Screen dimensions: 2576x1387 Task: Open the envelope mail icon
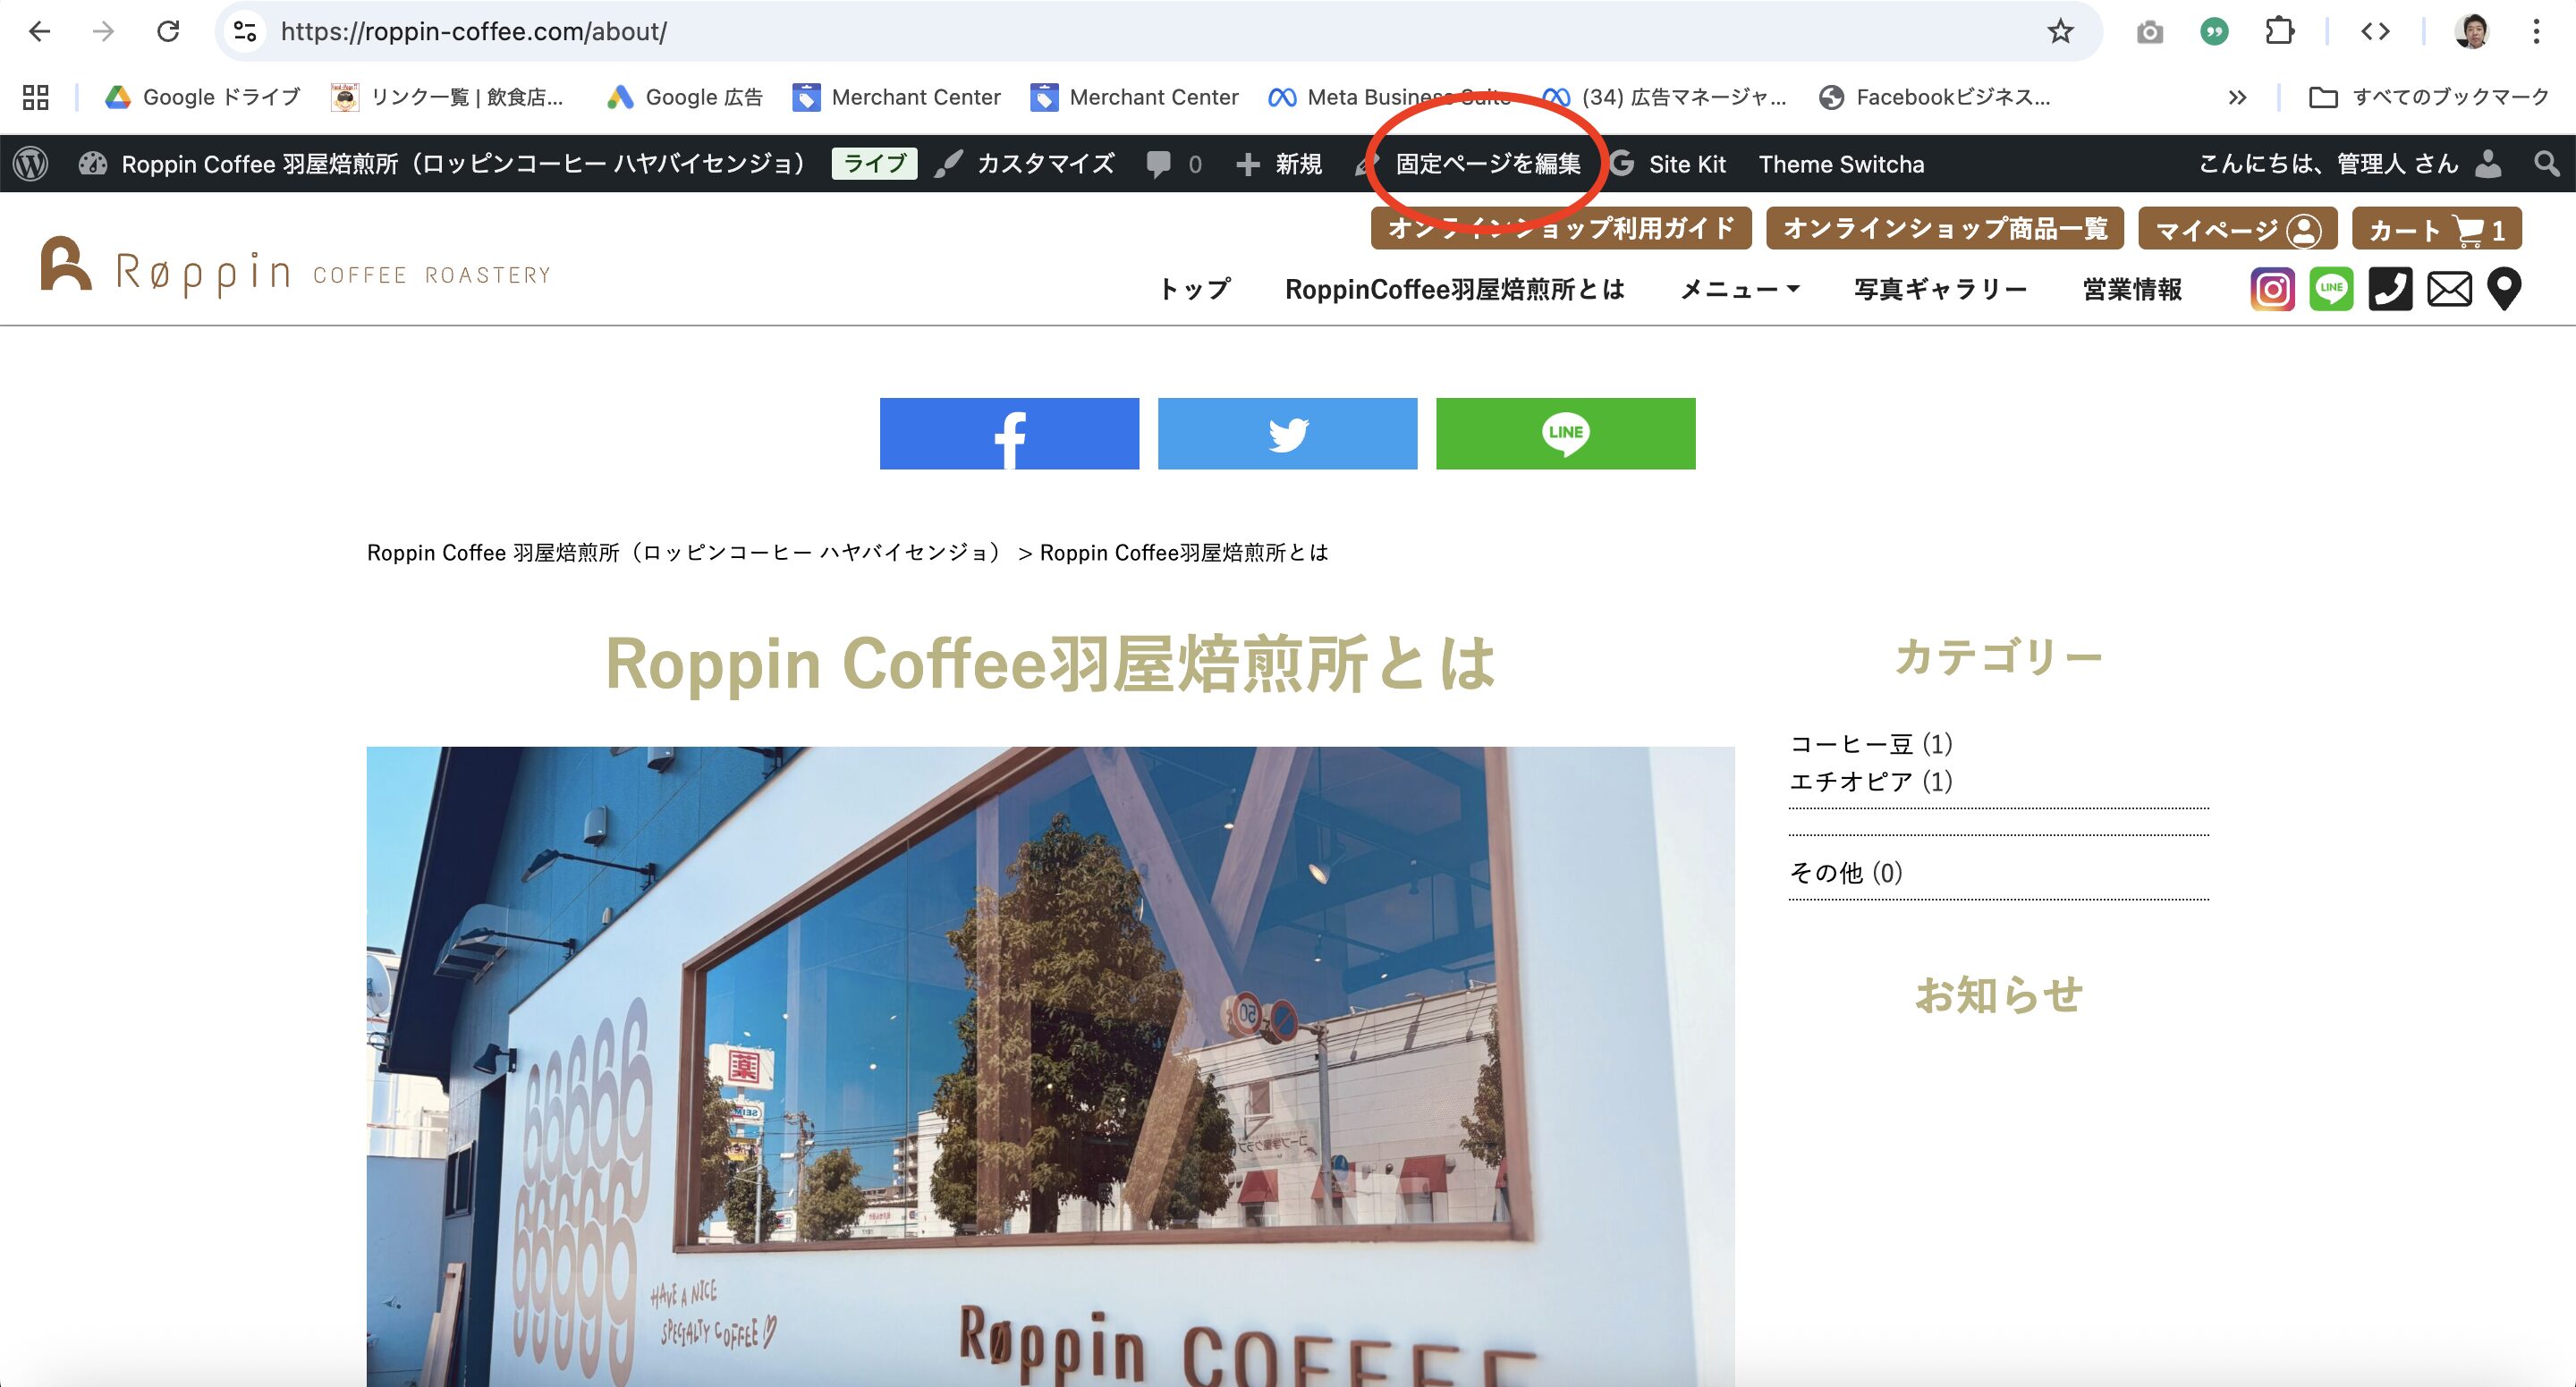click(2449, 290)
